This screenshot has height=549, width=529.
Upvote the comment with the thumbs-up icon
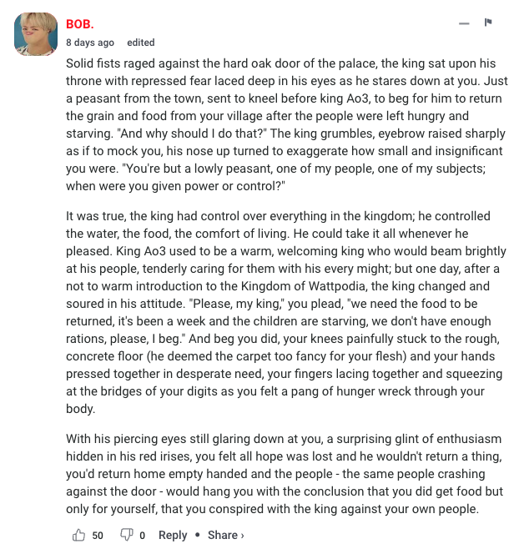[x=78, y=535]
